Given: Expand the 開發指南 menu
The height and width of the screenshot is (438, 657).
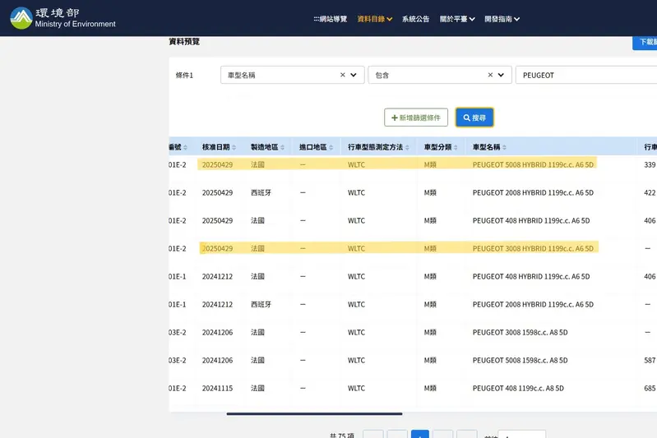Looking at the screenshot, I should 502,19.
